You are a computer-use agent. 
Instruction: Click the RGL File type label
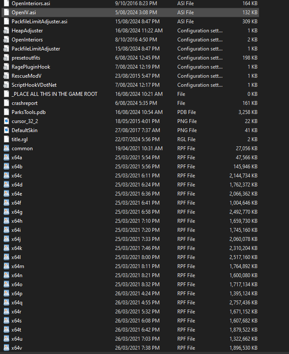point(186,139)
